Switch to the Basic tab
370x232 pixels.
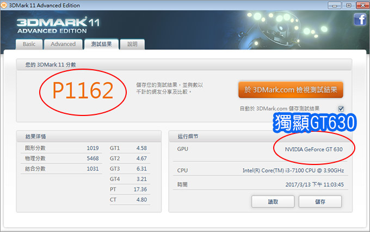coord(29,44)
